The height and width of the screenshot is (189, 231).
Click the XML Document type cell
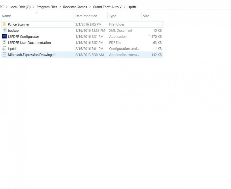(121, 30)
